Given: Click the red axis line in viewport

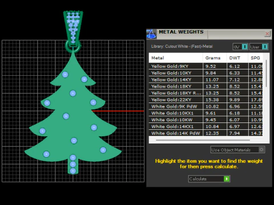Looking at the screenshot, I should 118,111.
